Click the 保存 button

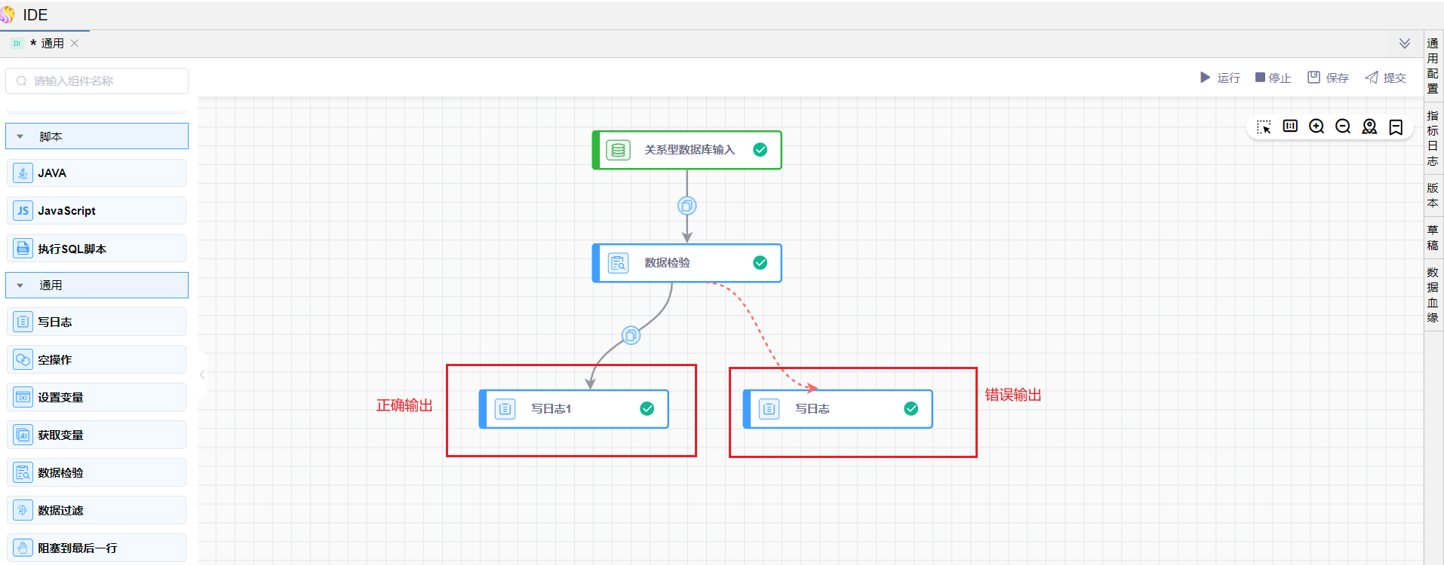(1328, 78)
